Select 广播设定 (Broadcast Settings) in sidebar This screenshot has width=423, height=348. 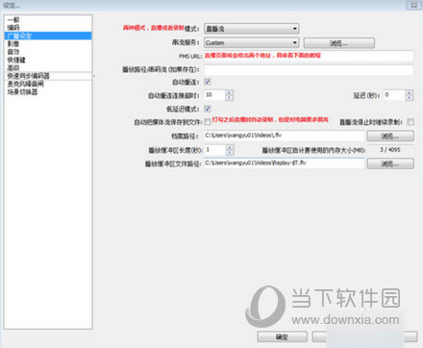point(48,36)
